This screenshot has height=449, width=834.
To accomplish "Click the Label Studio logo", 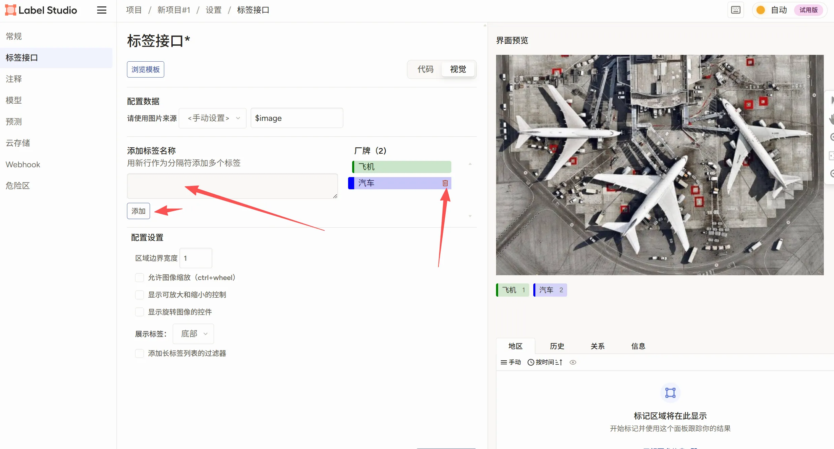I will tap(41, 10).
